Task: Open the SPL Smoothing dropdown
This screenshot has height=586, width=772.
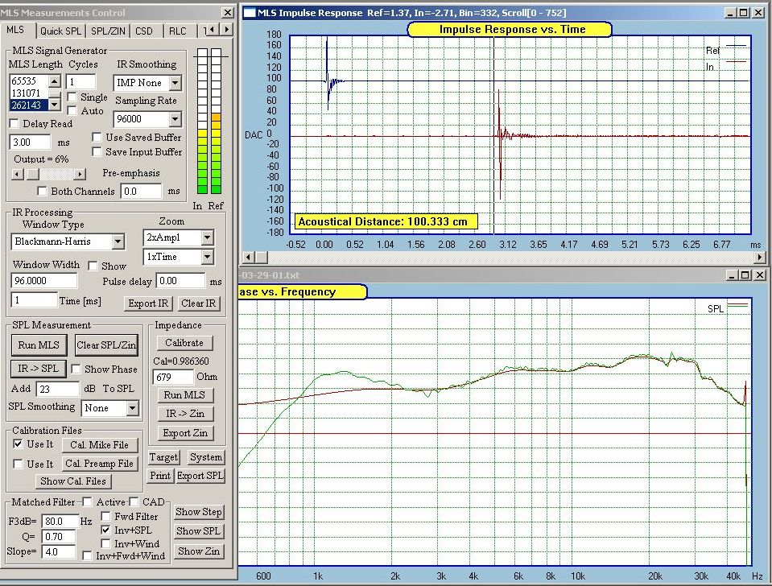Action: pos(132,408)
